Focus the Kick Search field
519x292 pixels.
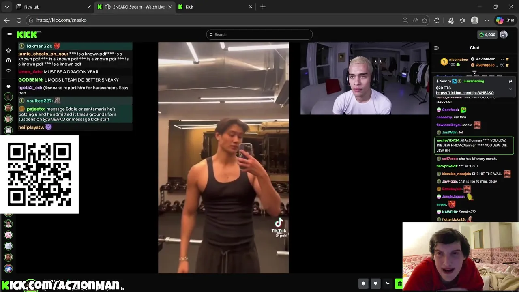(x=259, y=35)
